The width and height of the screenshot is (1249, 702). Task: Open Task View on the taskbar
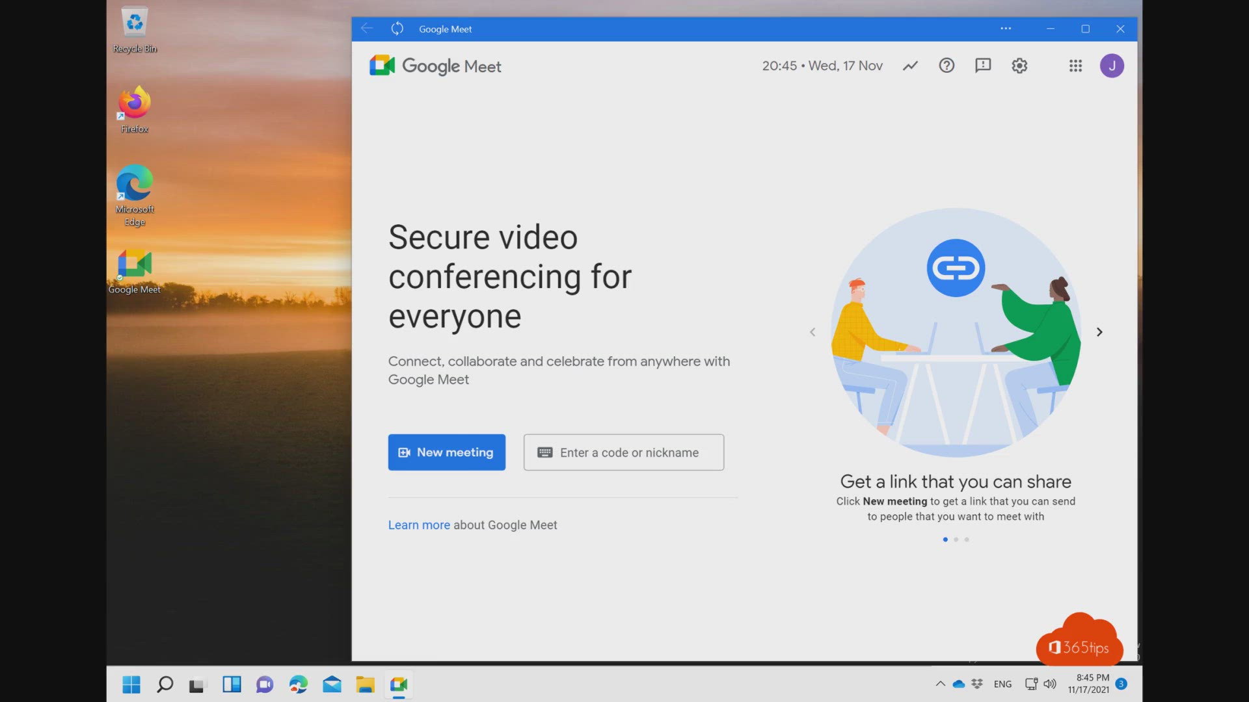click(197, 684)
